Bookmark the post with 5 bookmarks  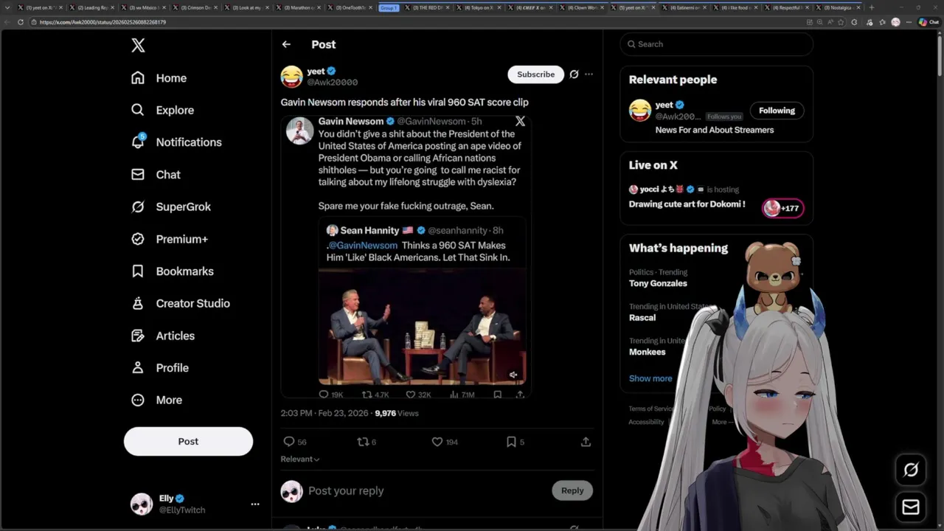coord(511,442)
